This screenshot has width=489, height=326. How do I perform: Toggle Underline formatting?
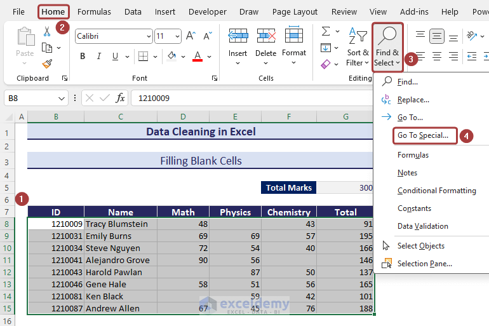coord(115,56)
